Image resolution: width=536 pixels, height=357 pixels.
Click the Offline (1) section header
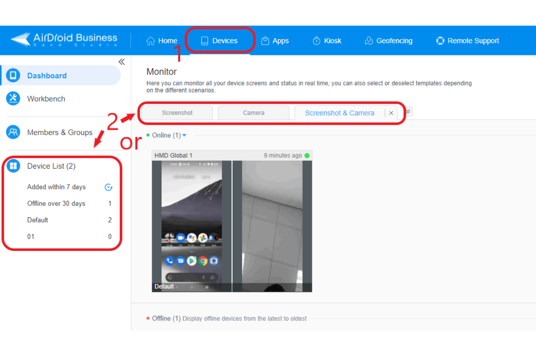tap(166, 318)
